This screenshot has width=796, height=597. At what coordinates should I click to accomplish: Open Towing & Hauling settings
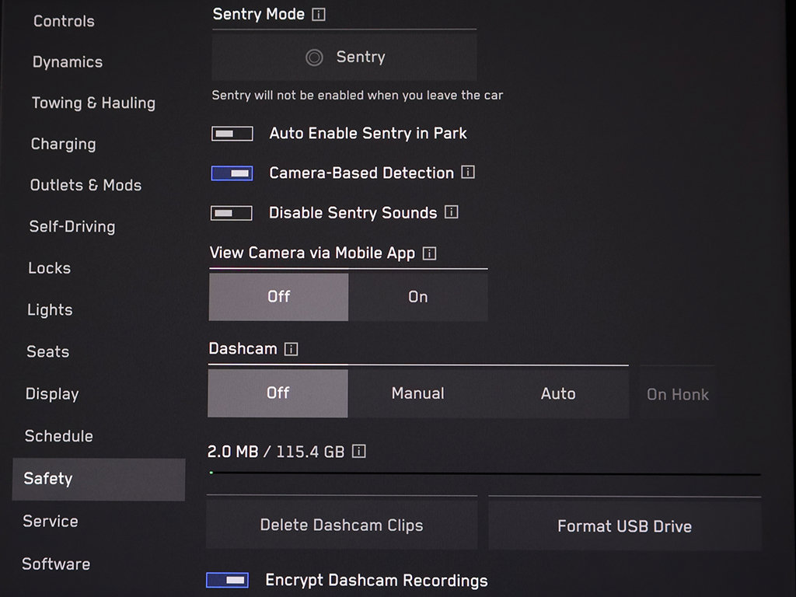(x=93, y=103)
